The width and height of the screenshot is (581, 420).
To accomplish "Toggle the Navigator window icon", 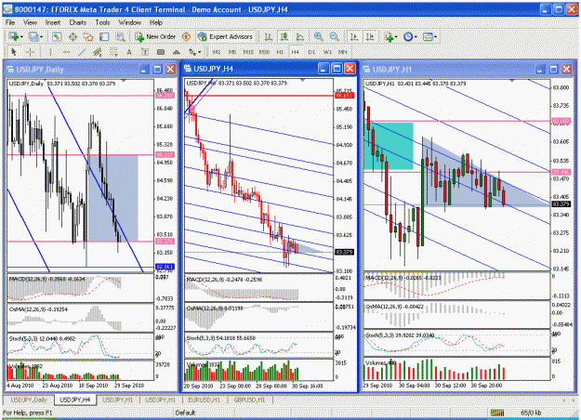I will pos(88,36).
